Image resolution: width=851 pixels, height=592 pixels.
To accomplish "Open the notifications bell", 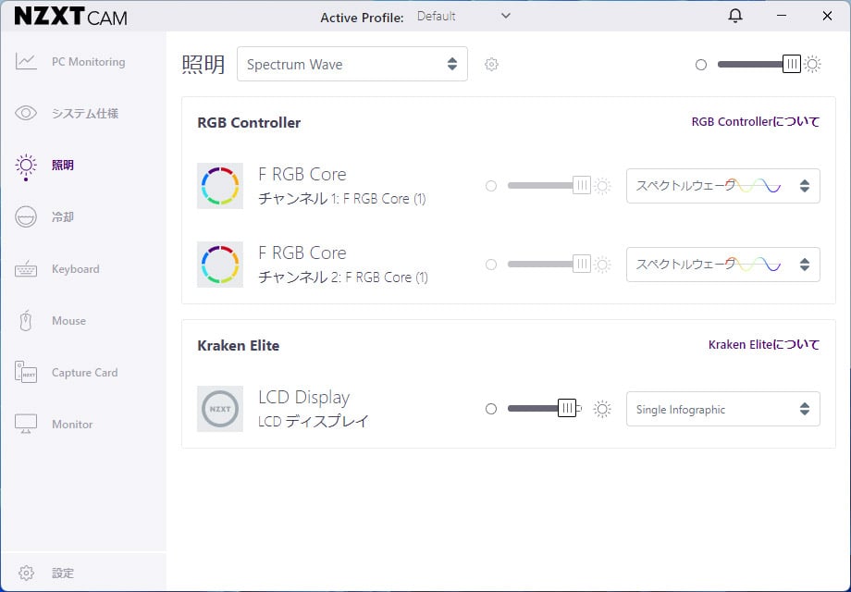I will pyautogui.click(x=734, y=16).
